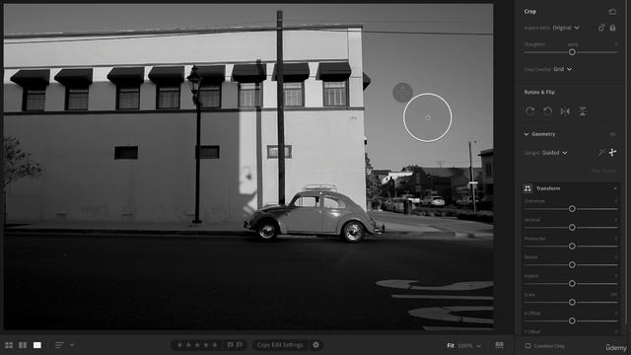Adjust the Scale slider handle

572,303
